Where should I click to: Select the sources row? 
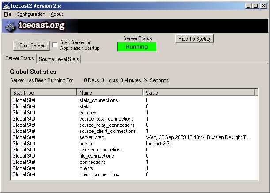click(134, 113)
